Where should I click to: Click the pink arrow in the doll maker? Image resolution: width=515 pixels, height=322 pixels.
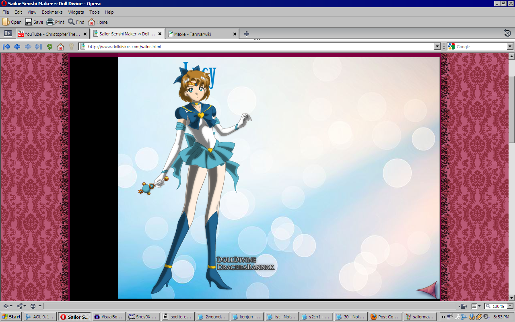click(427, 289)
